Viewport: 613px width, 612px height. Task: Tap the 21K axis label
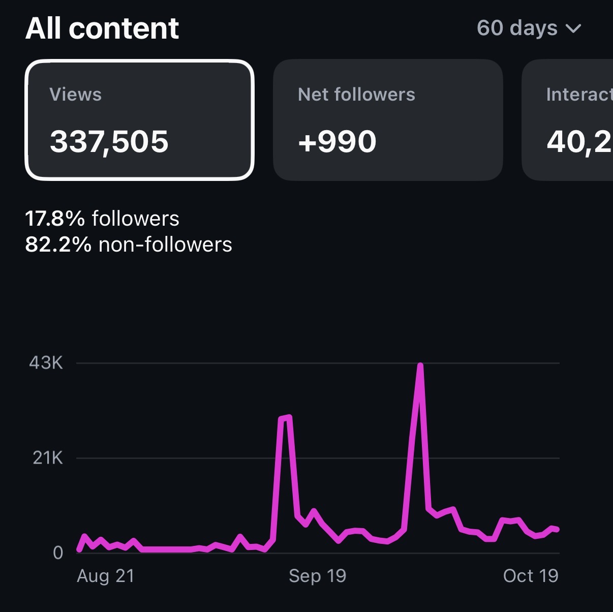click(47, 458)
